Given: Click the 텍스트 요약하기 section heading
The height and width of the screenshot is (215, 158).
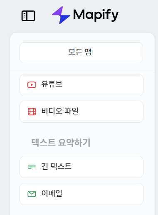Looking at the screenshot, I should [61, 143].
